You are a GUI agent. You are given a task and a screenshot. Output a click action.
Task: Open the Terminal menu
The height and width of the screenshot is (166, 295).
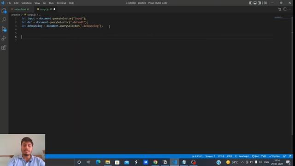click(61, 3)
